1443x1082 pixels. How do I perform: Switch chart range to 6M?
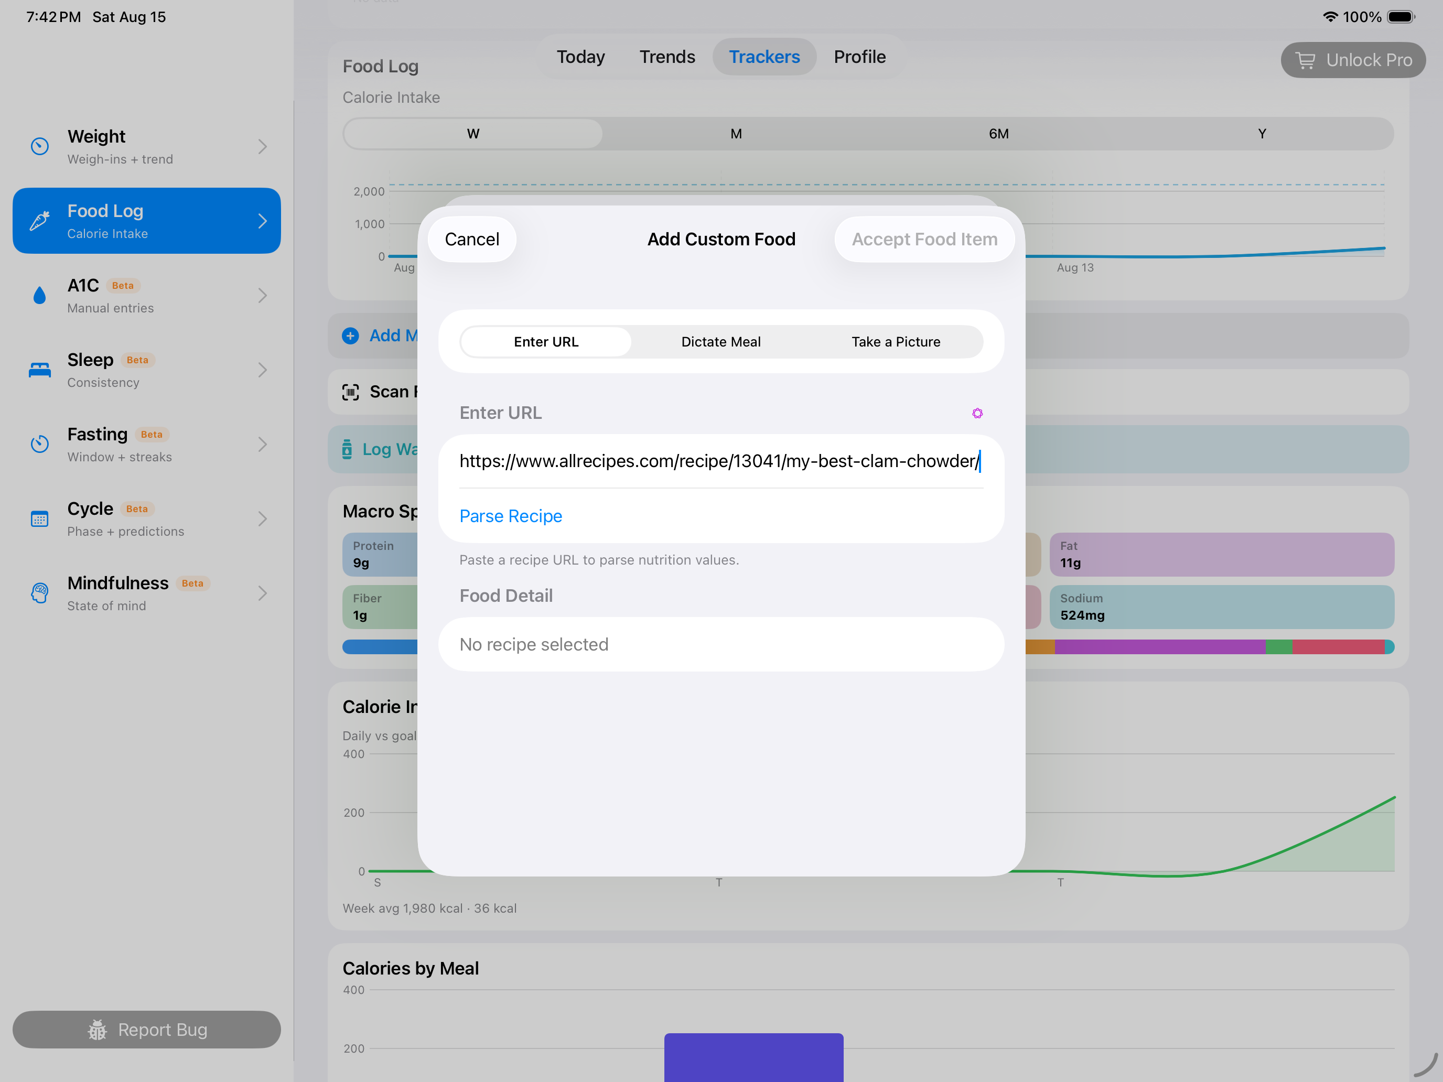999,134
